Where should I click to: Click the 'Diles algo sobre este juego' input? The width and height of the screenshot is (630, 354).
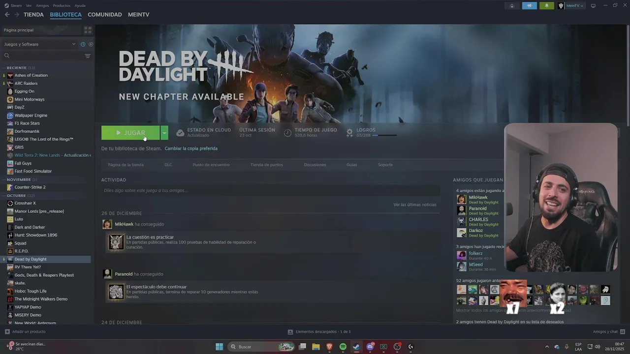[x=271, y=190]
